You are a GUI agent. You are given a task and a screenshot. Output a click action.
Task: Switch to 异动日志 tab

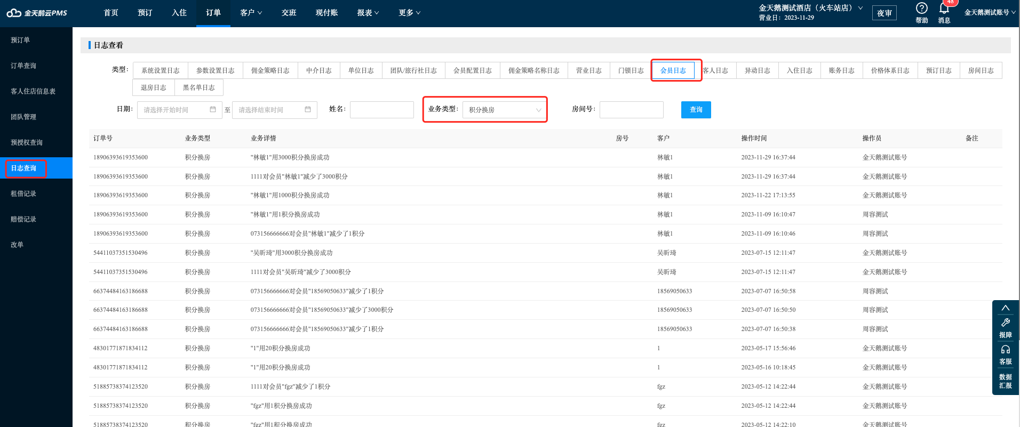758,70
